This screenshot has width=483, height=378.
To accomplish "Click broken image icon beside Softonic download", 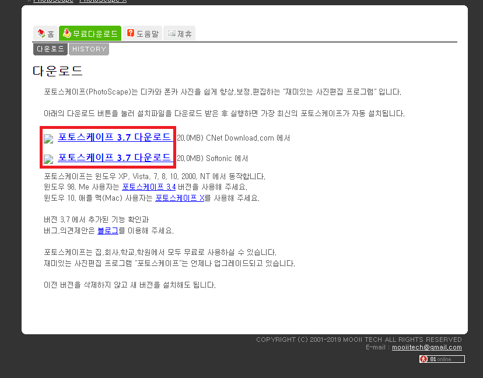I will click(48, 159).
